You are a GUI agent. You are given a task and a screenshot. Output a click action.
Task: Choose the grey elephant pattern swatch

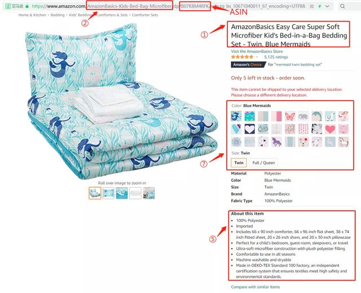303,116
